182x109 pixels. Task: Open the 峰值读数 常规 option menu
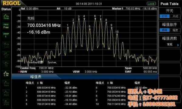(170, 45)
